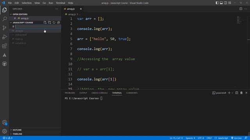The image size is (250, 140).
Task: Toggle panel layout icon in title bar
Action: (x=221, y=3)
